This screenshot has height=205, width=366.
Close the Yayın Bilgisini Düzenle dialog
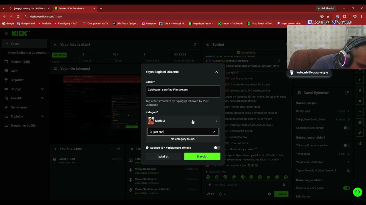point(216,72)
